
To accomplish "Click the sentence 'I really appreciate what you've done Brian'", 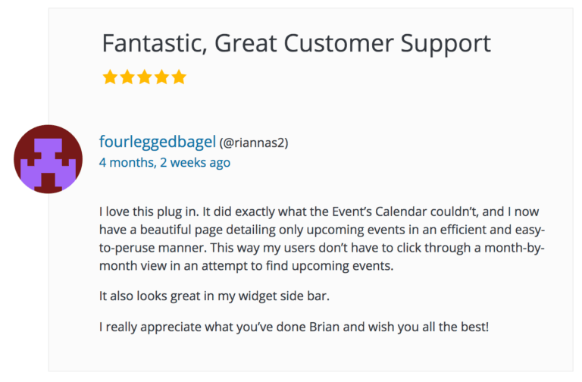I will point(294,327).
